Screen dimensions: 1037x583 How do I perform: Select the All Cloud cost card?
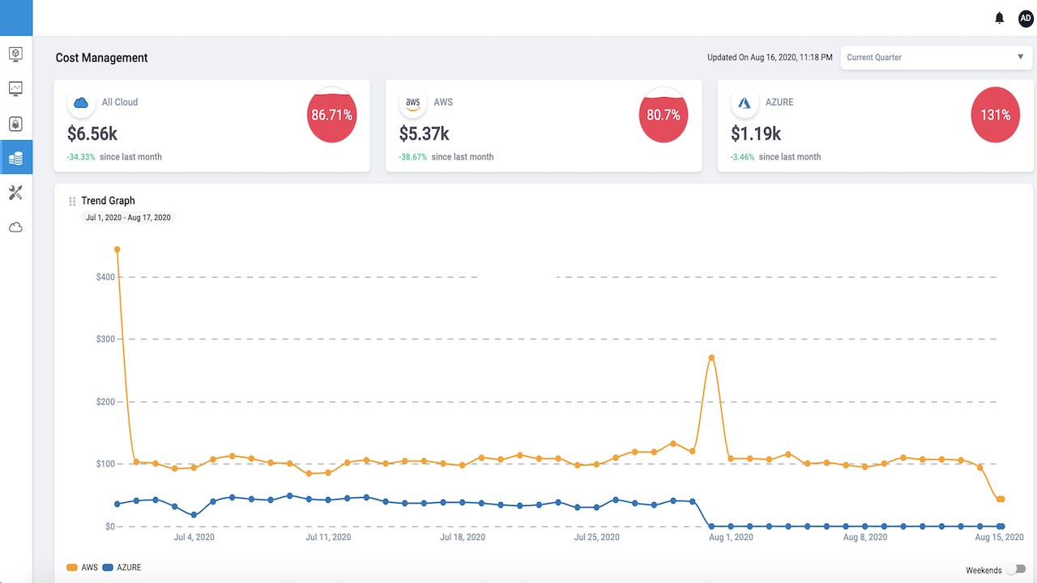pos(211,126)
